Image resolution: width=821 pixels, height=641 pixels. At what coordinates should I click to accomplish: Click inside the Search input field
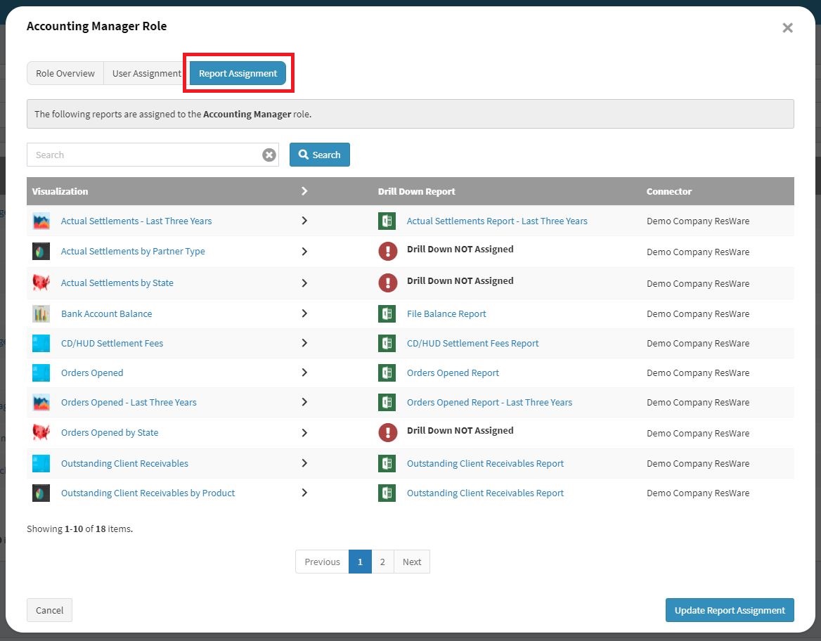click(141, 155)
